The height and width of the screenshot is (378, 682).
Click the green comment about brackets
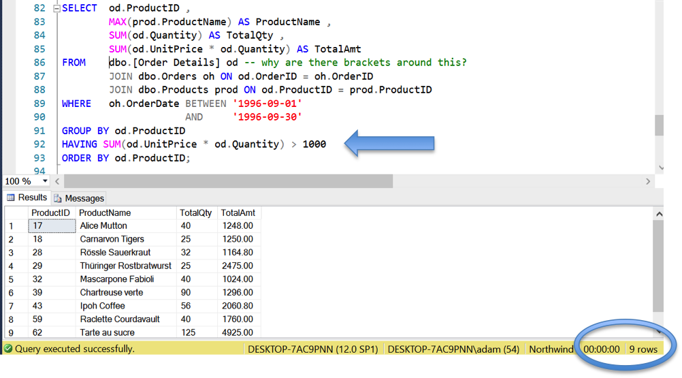point(355,63)
